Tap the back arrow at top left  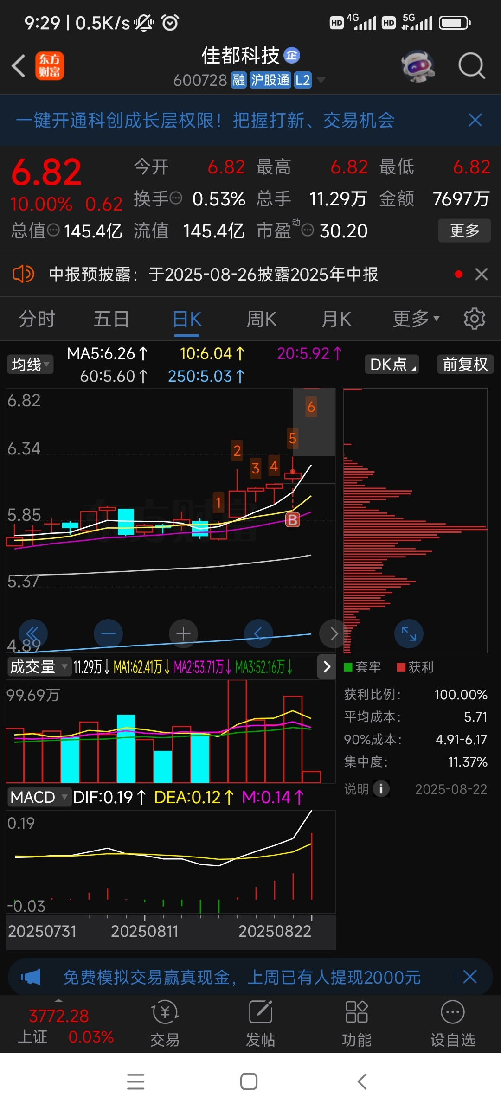pyautogui.click(x=19, y=65)
